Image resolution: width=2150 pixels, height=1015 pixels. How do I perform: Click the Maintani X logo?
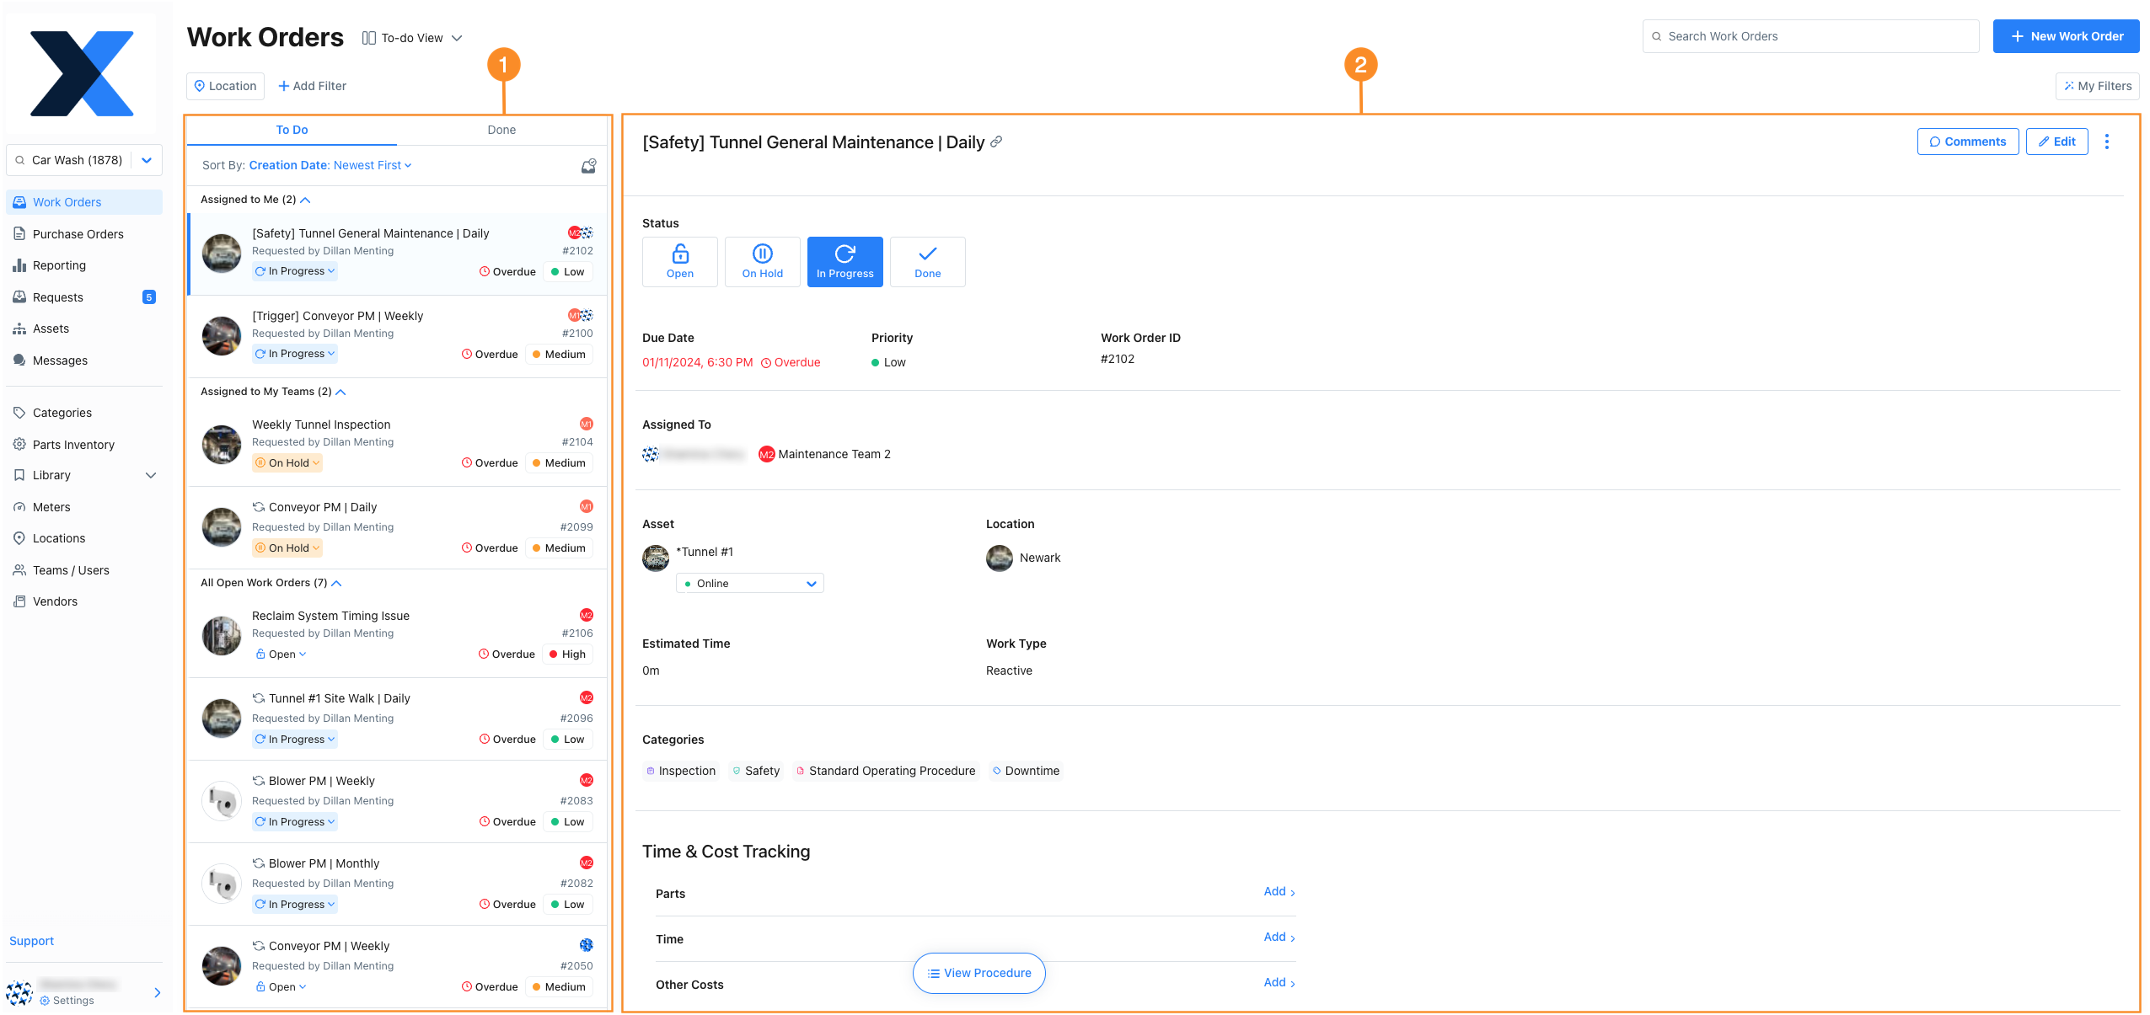pos(82,73)
